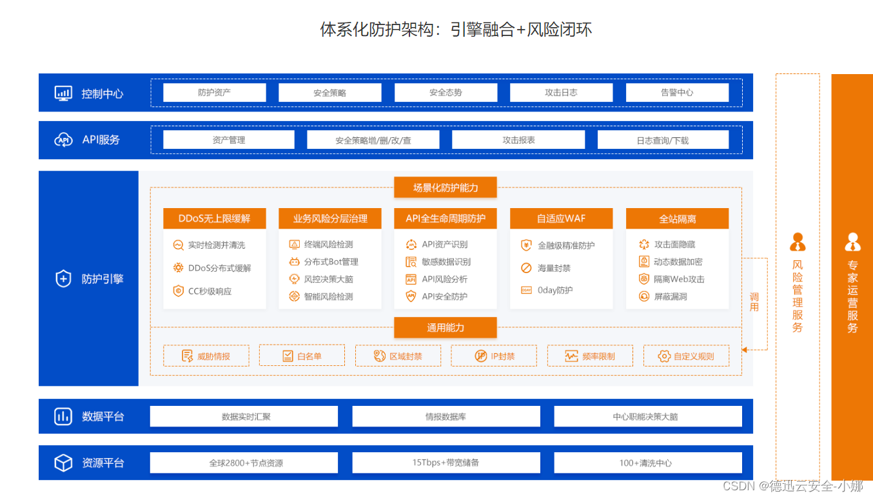Click the 频率限制 waveform icon
The width and height of the screenshot is (873, 498).
click(x=571, y=356)
